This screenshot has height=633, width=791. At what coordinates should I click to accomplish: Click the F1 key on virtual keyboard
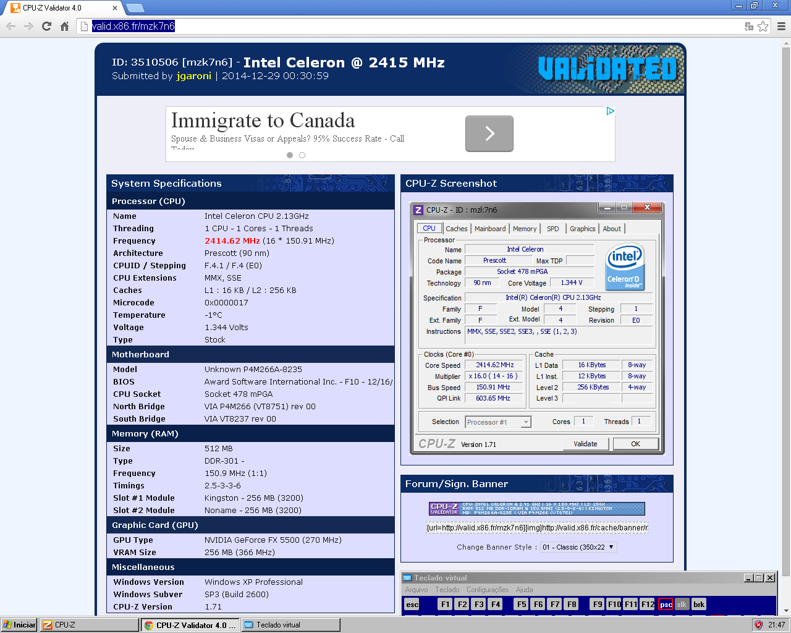pos(445,605)
